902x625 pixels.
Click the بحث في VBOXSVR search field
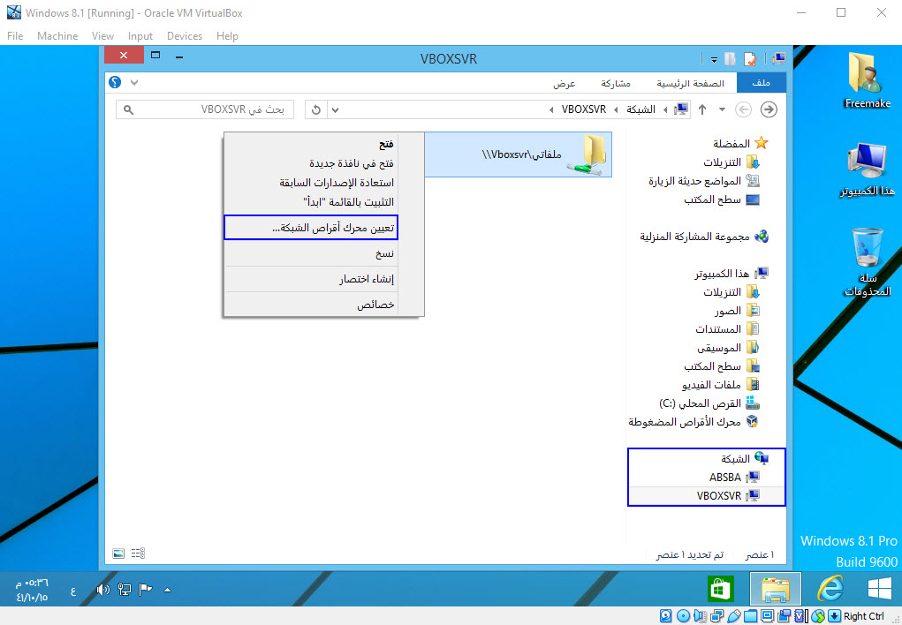pos(205,109)
